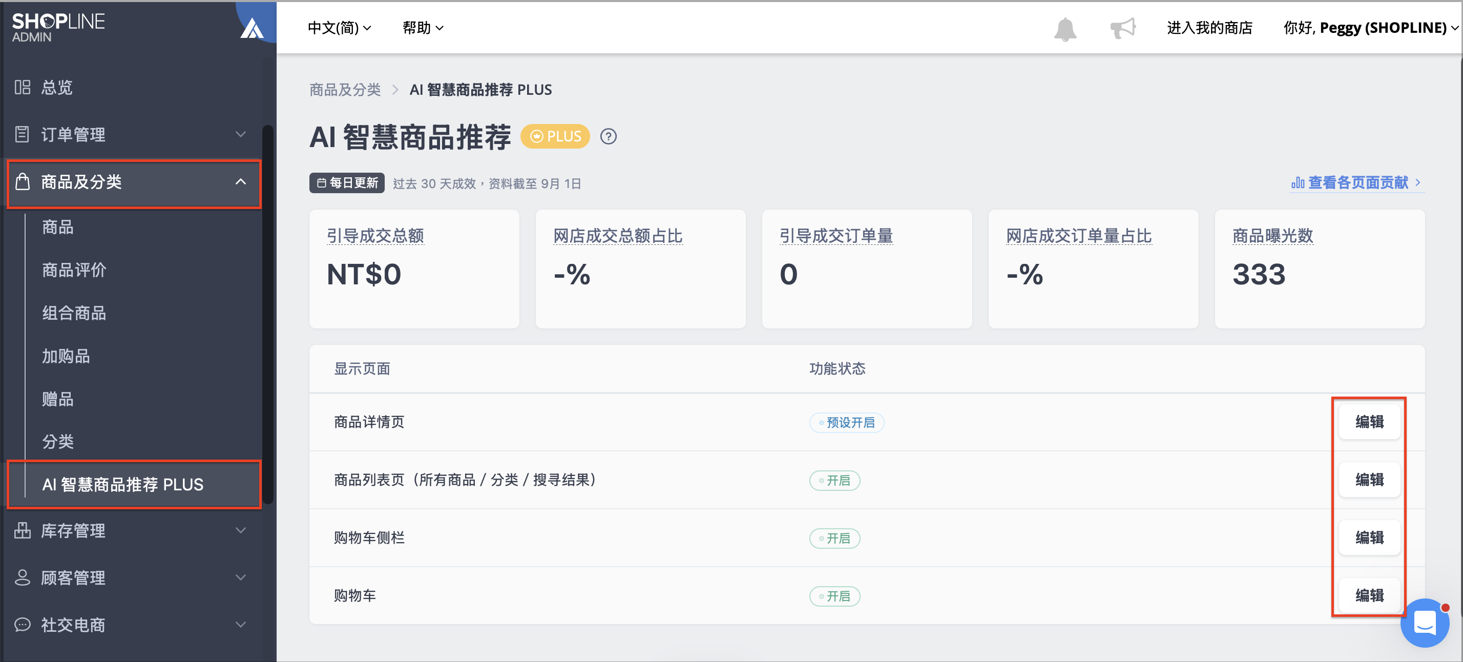Click the 预设开启 status tag

(846, 422)
